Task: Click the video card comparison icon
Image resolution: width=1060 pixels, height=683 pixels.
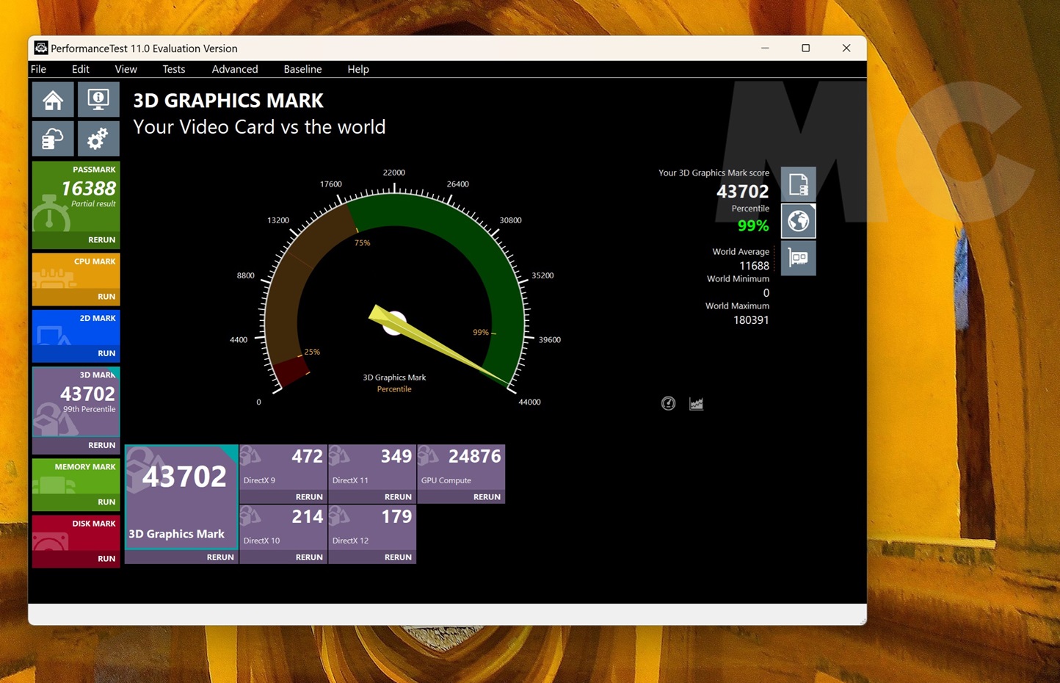Action: (798, 258)
